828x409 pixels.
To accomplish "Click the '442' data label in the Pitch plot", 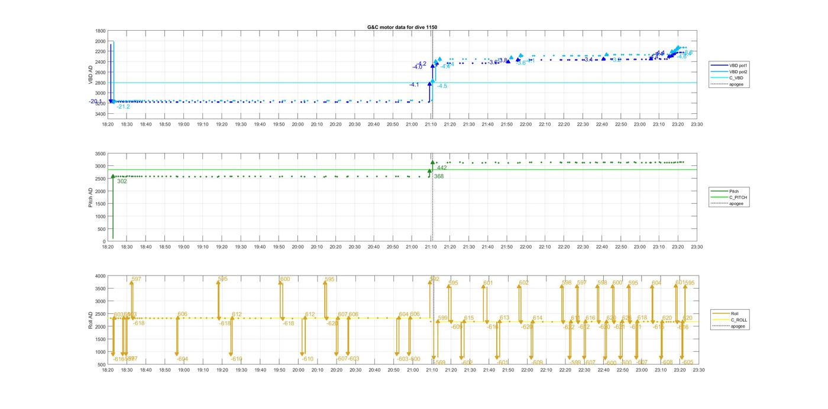I will (442, 168).
